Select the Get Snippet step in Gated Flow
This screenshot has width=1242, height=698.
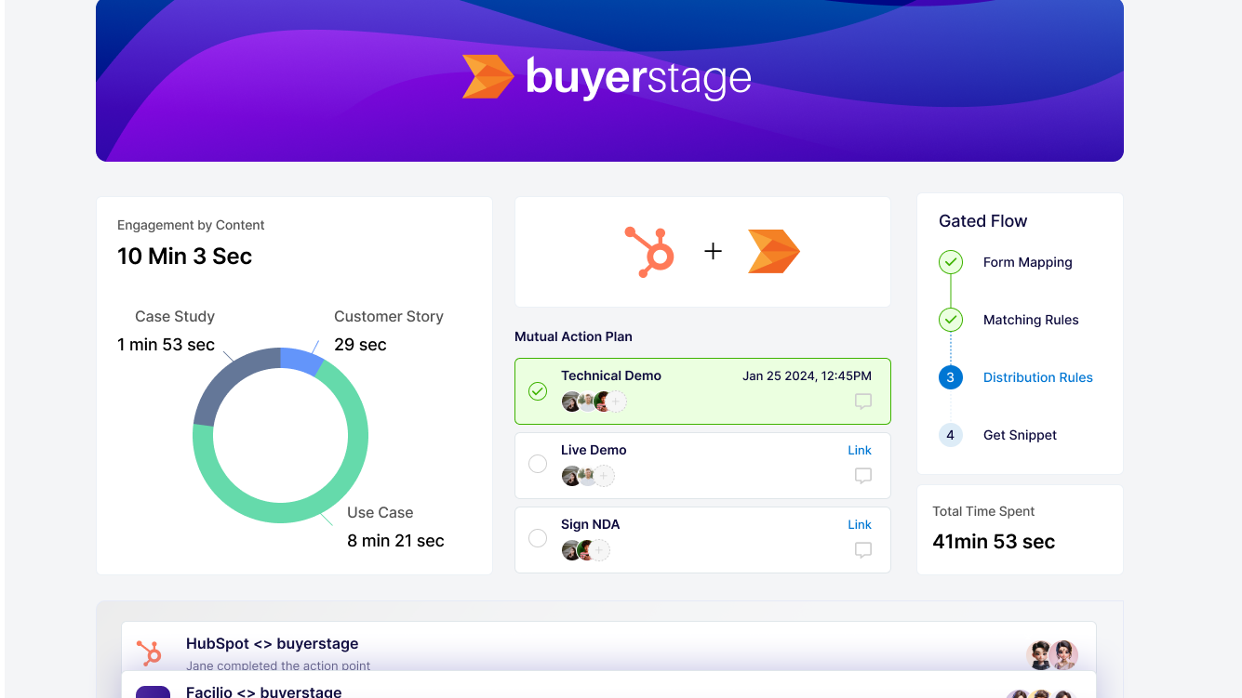point(1021,435)
